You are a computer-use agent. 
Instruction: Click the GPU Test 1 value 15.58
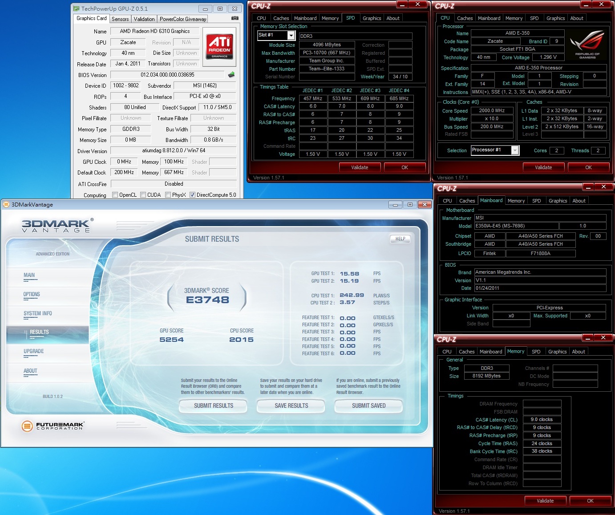click(349, 274)
